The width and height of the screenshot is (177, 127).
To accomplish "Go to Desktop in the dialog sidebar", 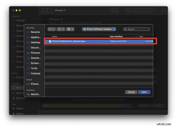I will click(x=35, y=42).
